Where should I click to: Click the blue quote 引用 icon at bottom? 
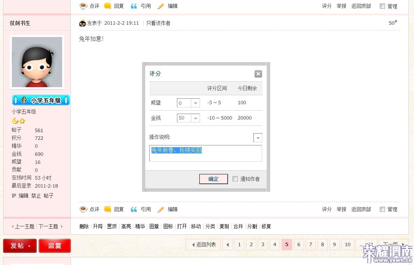pyautogui.click(x=134, y=209)
